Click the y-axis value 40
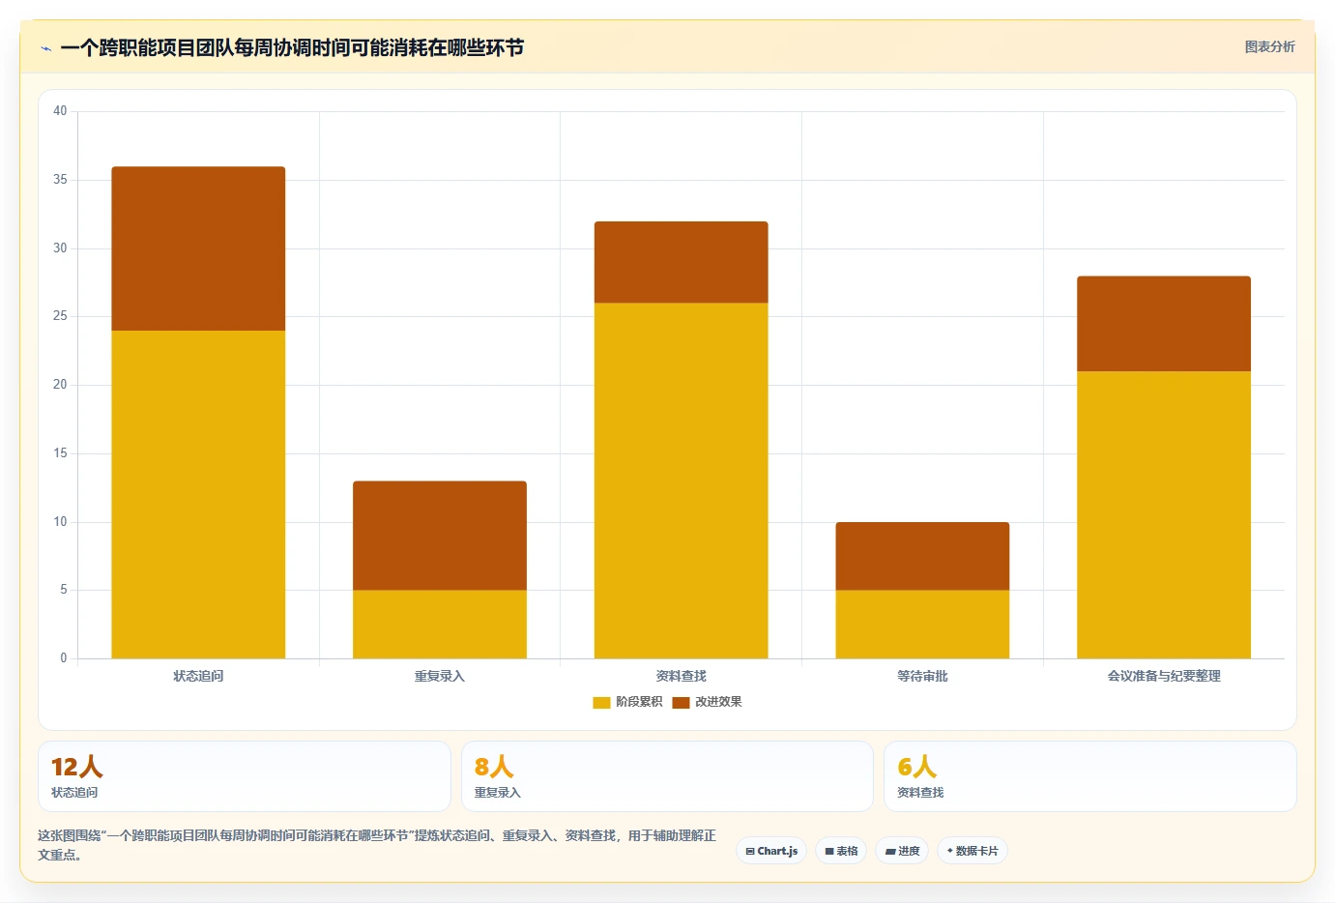 tap(60, 111)
